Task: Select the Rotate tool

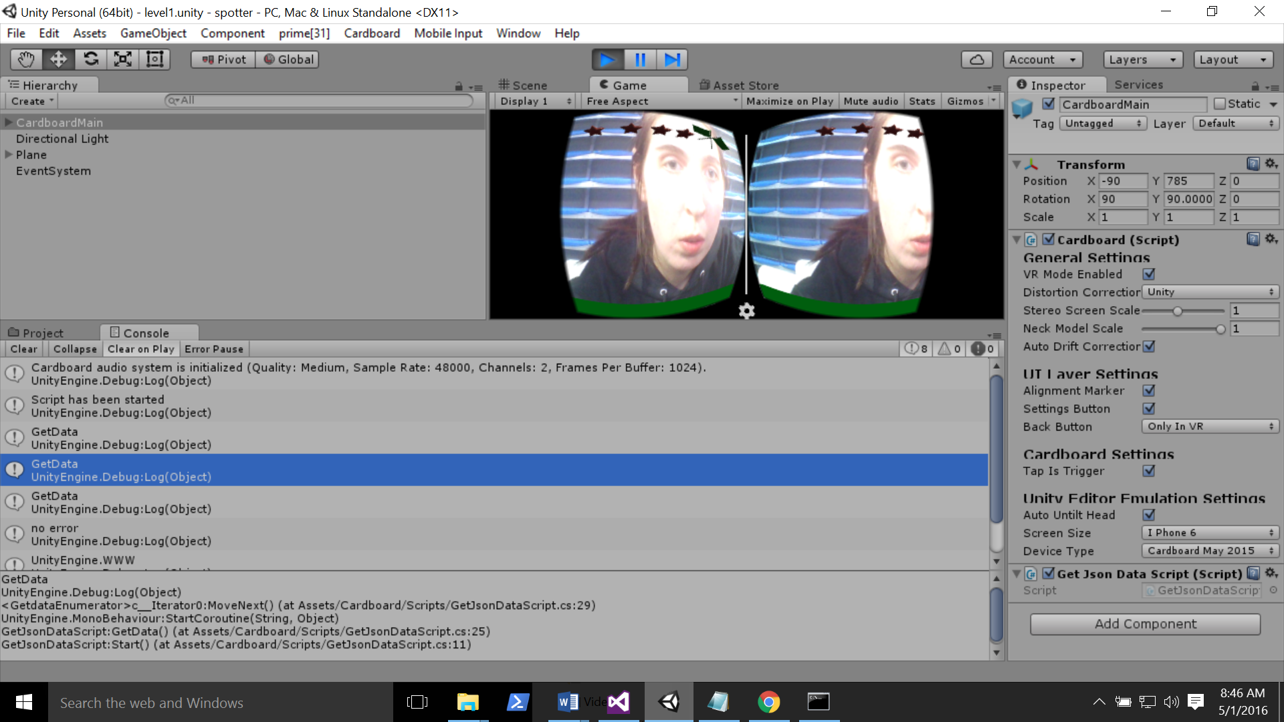Action: [90, 59]
